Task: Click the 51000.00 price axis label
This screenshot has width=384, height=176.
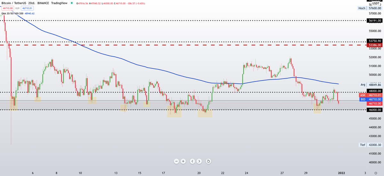Action: [375, 66]
